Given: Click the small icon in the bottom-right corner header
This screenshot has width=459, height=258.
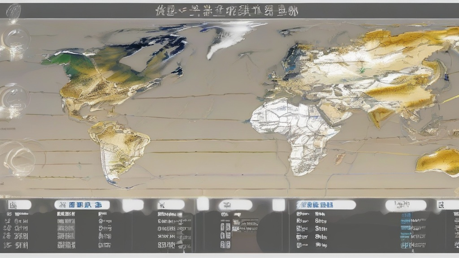Looking at the screenshot, I should [x=442, y=205].
